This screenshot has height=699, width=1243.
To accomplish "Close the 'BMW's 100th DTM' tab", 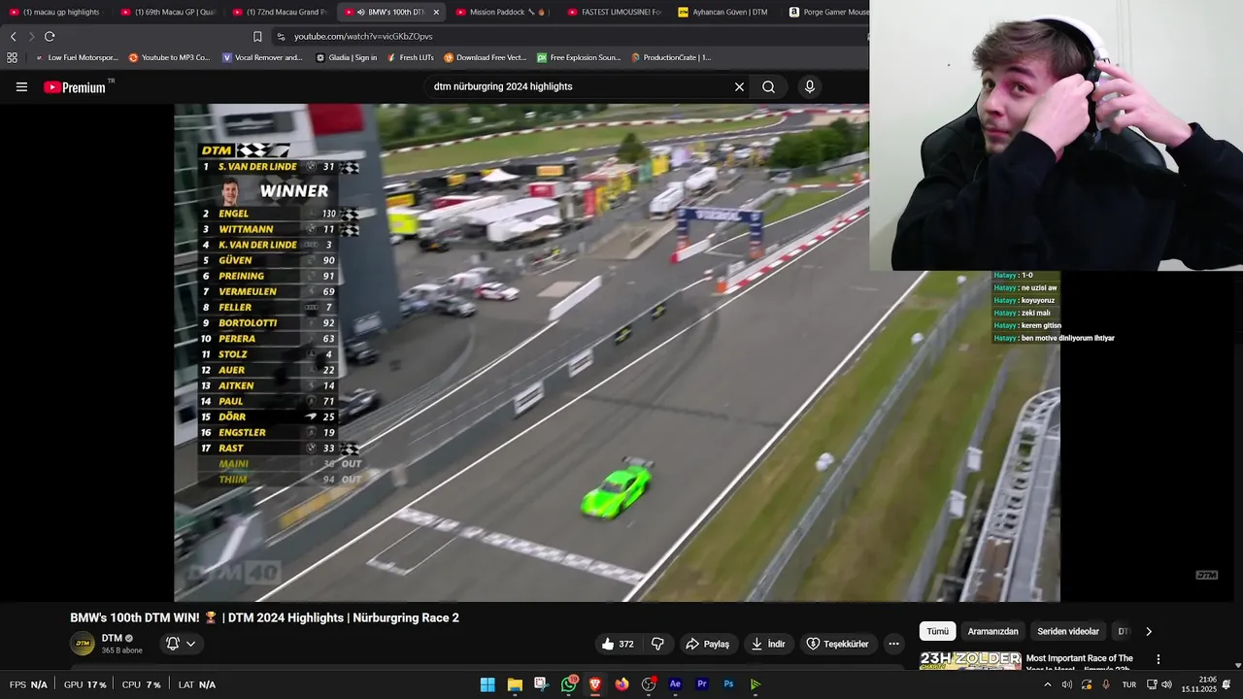I will [436, 12].
